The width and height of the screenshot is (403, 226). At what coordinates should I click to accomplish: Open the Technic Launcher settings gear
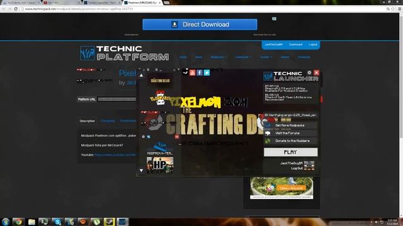point(309,73)
